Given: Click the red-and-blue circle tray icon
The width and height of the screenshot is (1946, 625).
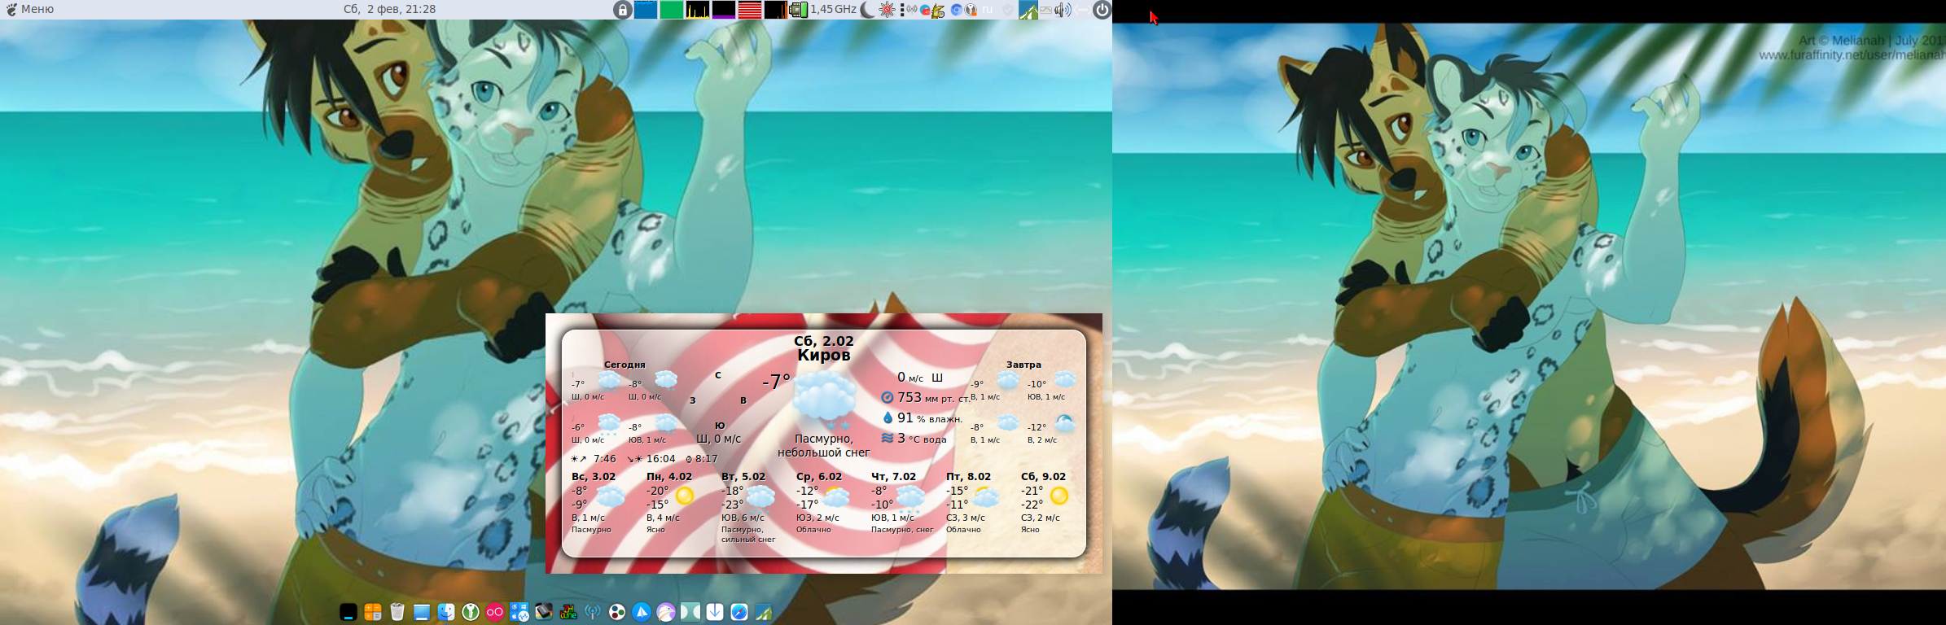Looking at the screenshot, I should [x=925, y=11].
